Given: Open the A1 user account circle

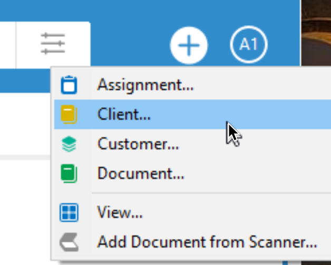Looking at the screenshot, I should (249, 45).
